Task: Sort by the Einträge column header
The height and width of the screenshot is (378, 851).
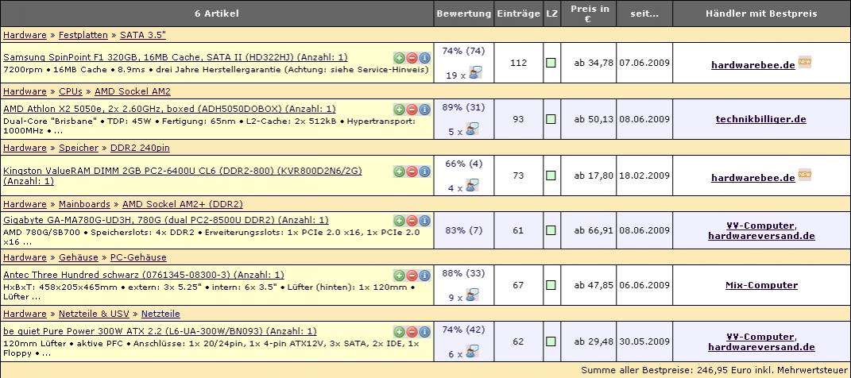Action: [x=518, y=13]
